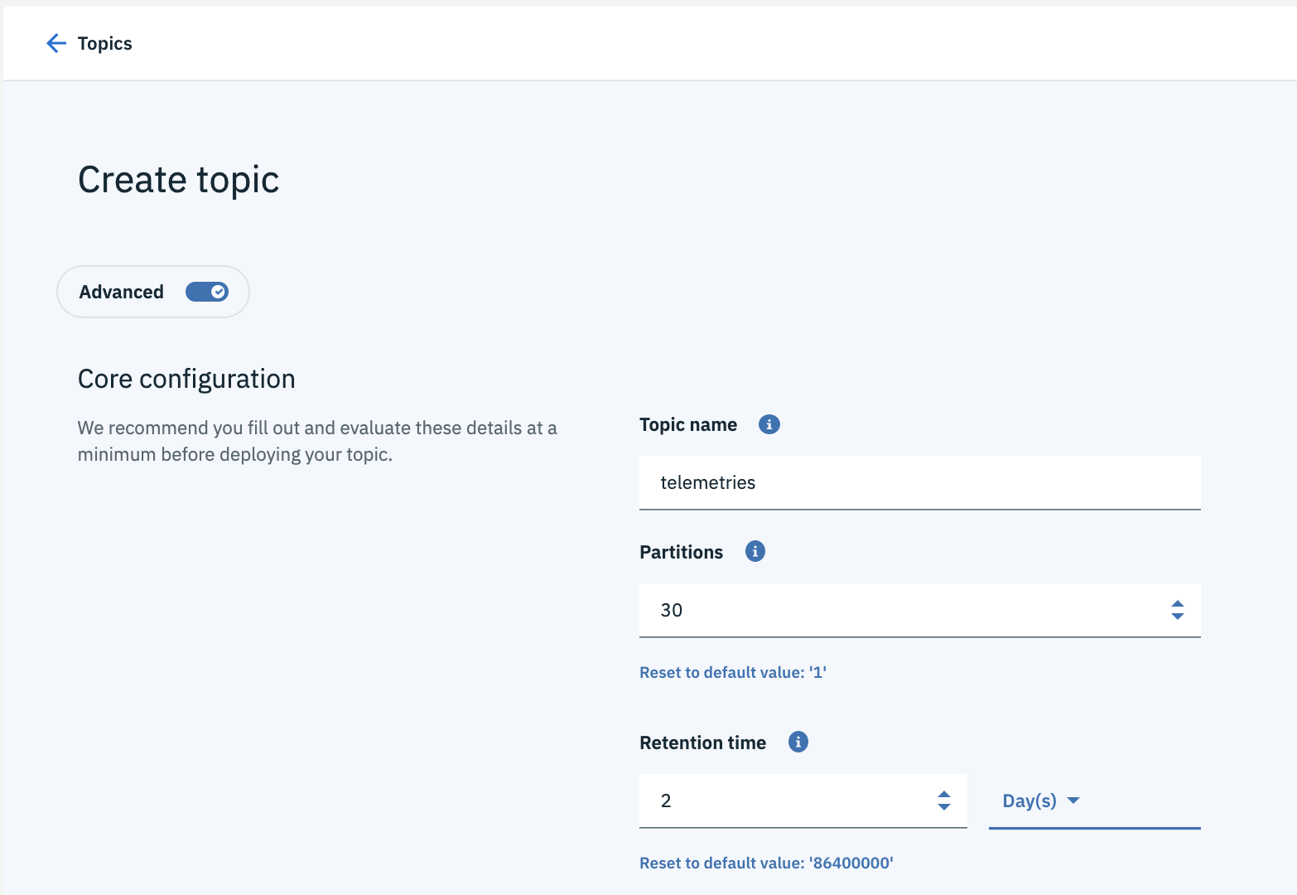Click inside the Partitions field showing 30
Viewport: 1297px width, 895px height.
click(894, 610)
